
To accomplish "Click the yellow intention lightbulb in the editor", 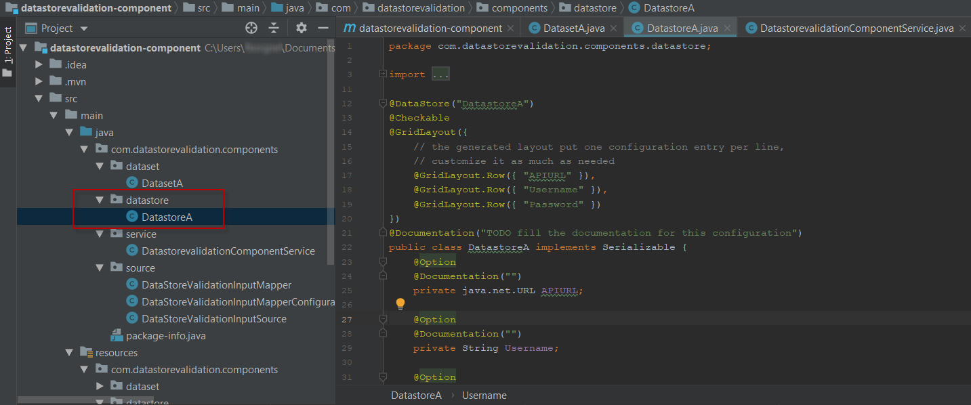I will 399,303.
